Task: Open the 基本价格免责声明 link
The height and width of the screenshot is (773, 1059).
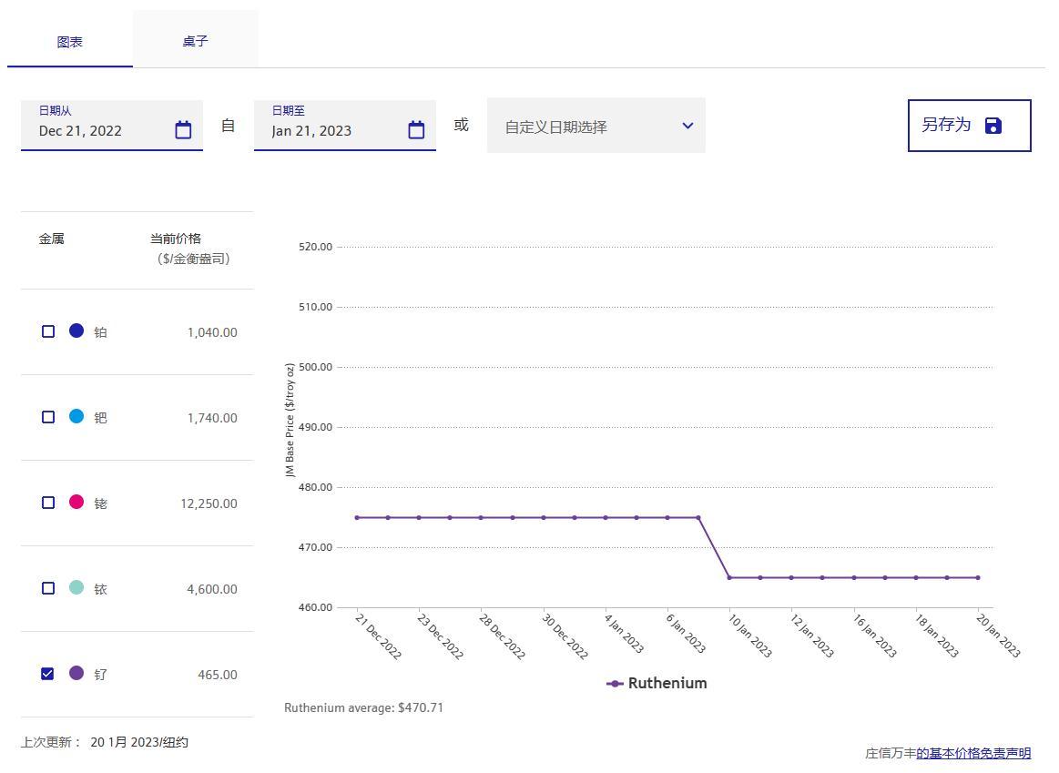Action: (x=973, y=753)
